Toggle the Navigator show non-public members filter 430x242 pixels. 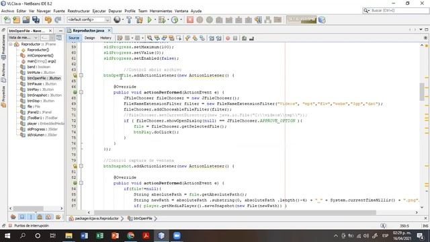click(40, 216)
